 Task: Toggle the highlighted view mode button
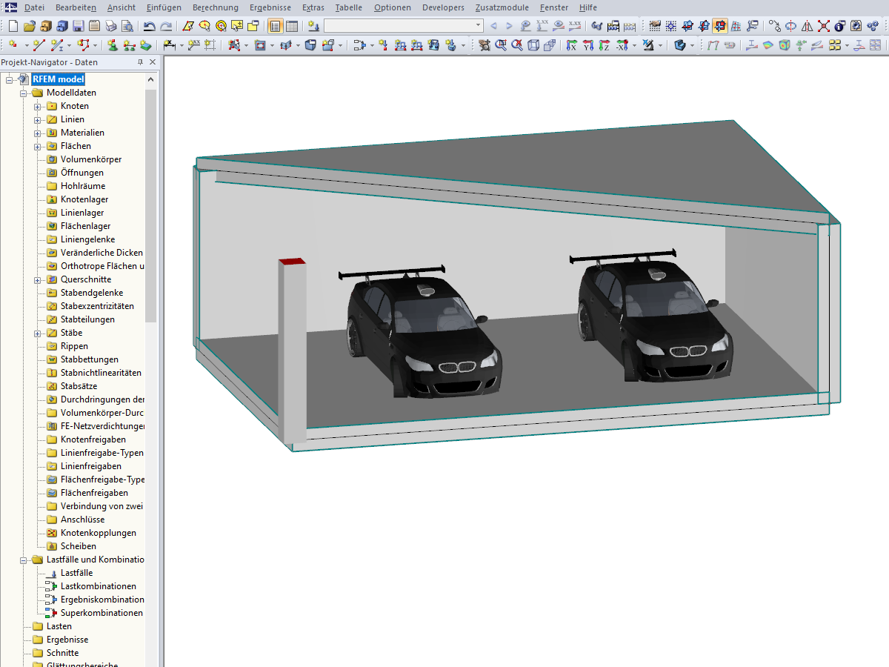[x=719, y=26]
